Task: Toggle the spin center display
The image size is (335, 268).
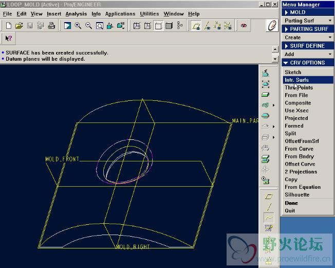Action: point(244,26)
